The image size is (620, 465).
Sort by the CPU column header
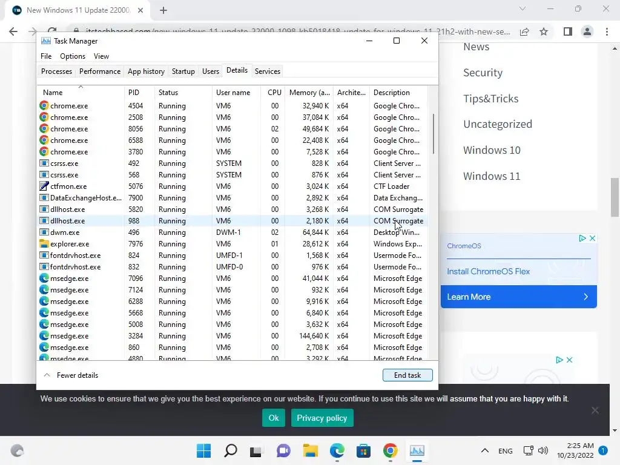[x=273, y=93]
